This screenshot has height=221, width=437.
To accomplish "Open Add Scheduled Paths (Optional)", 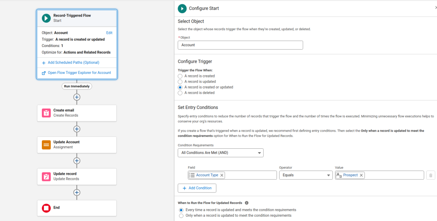I will click(73, 62).
